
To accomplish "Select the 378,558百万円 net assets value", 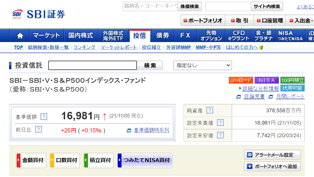I will pos(283,111).
